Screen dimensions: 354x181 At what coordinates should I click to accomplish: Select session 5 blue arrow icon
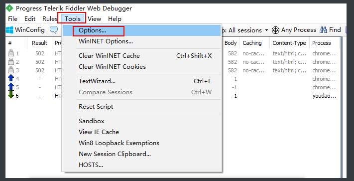coord(11,87)
